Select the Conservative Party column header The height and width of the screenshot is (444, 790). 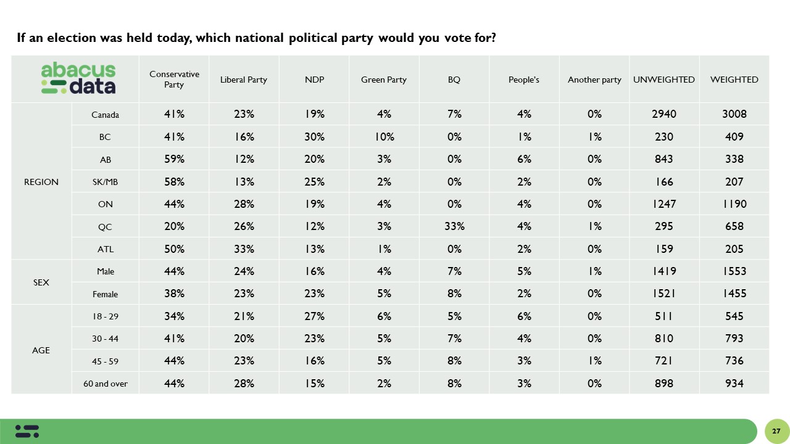174,80
